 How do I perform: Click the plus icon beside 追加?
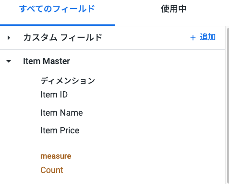click(x=193, y=38)
